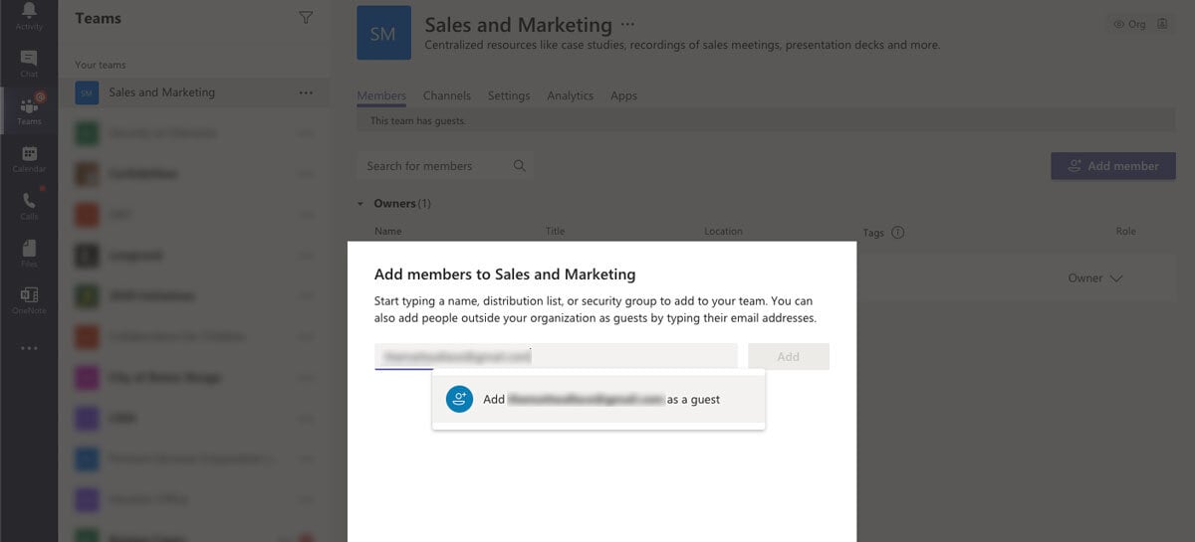Open the OneNote app in the left rail
Screen dimensions: 1195x542
[29, 300]
